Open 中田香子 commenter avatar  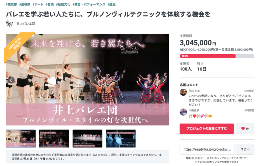183,112
